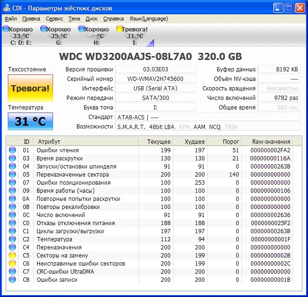
Task: Click blue status icon for Время раскрутки
Action: [12, 158]
